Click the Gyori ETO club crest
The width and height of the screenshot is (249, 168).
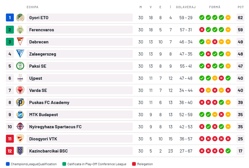pos(20,18)
